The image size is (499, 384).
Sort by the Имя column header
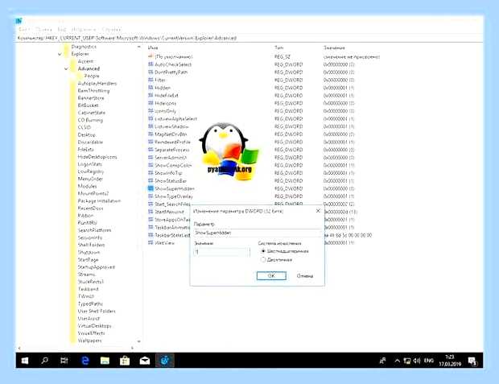click(153, 47)
